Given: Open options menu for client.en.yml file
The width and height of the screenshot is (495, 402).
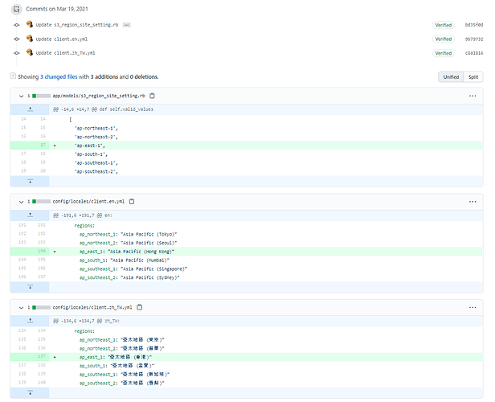Looking at the screenshot, I should (x=472, y=202).
